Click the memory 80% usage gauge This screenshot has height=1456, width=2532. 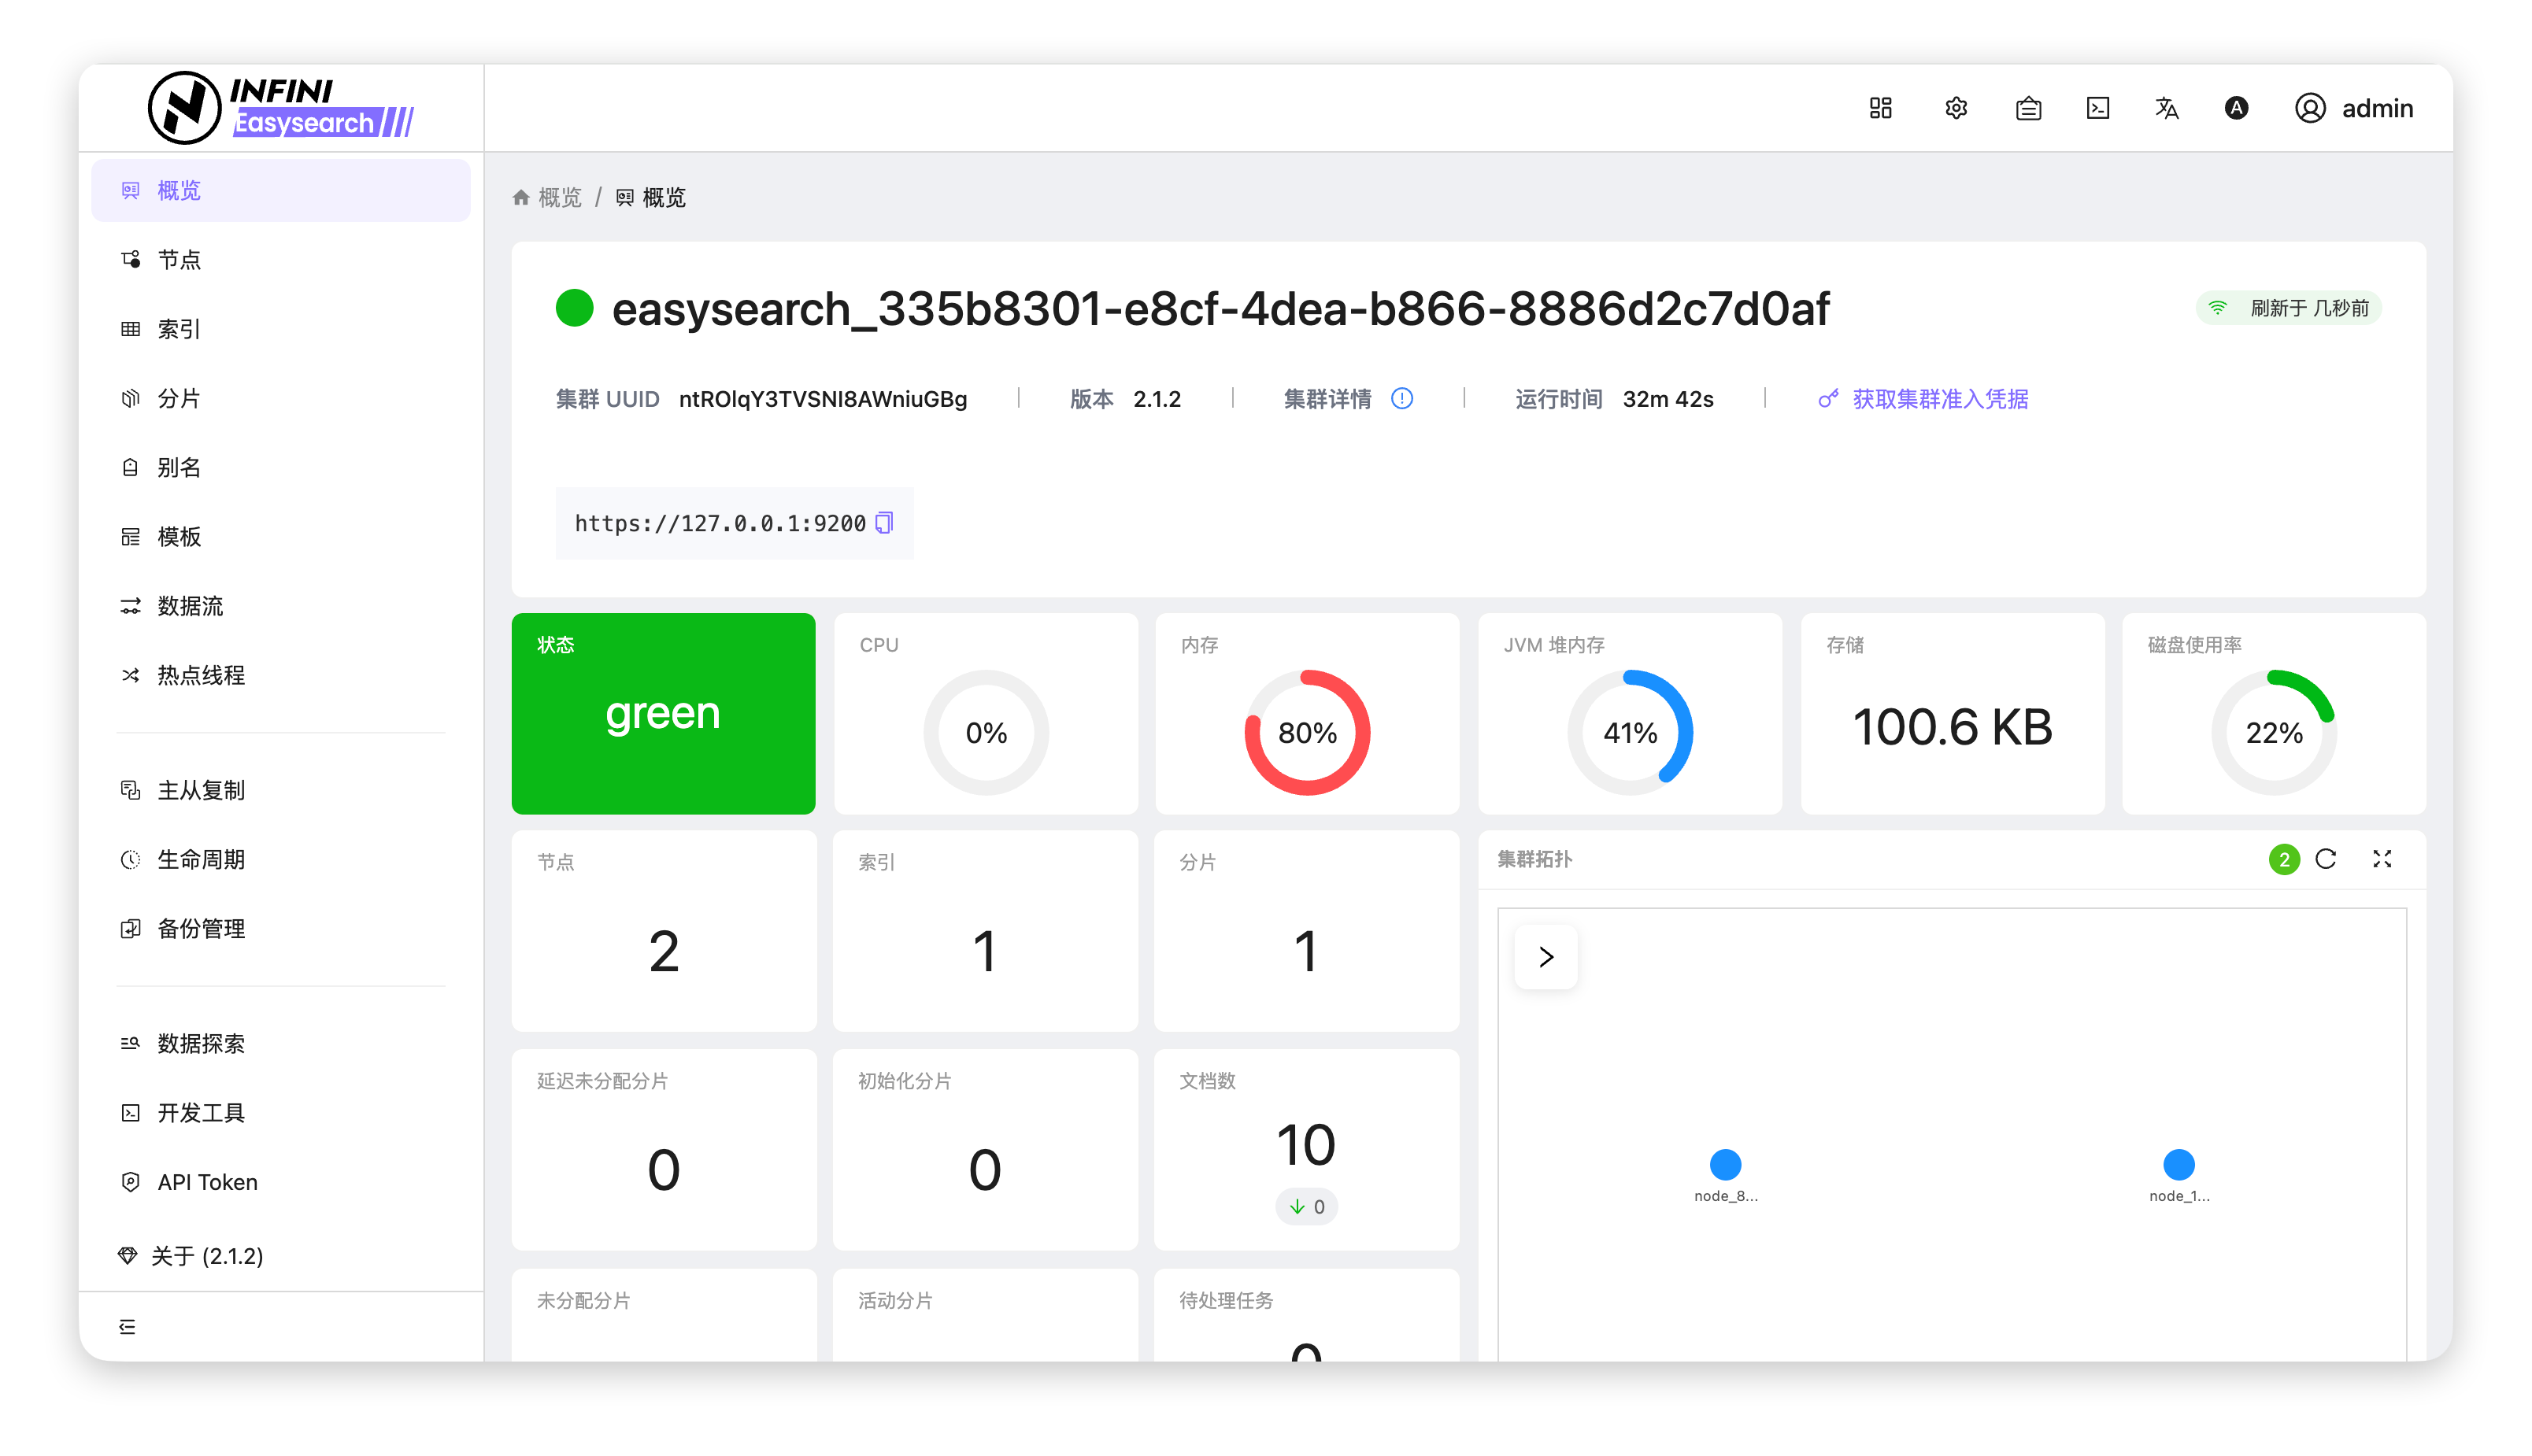point(1306,733)
